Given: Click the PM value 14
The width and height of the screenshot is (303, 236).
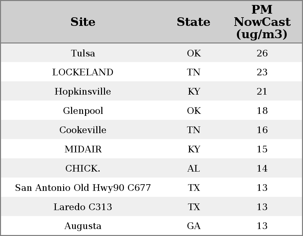Looking at the screenshot, I should tap(262, 168).
